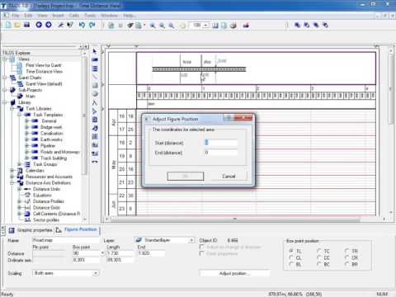The image size is (396, 297).
Task: Click the first icon in far-right toolbar group
Action: [x=297, y=25]
